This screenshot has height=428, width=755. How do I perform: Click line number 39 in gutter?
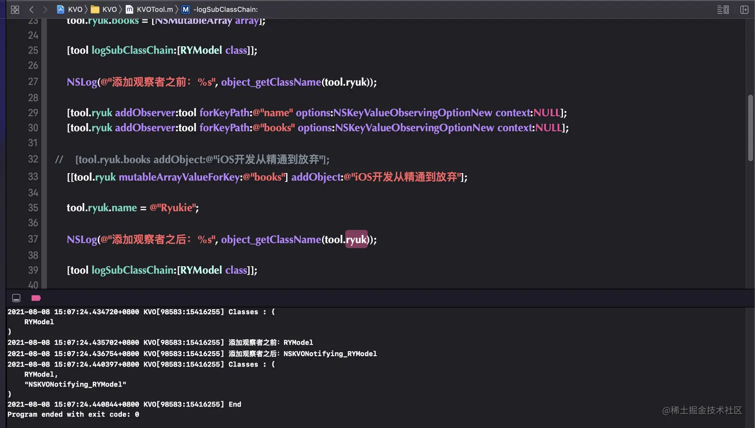click(33, 270)
